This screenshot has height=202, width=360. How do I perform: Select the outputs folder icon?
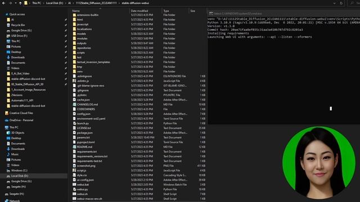[x=74, y=43]
